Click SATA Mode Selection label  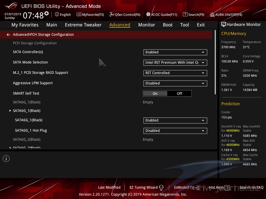click(30, 62)
